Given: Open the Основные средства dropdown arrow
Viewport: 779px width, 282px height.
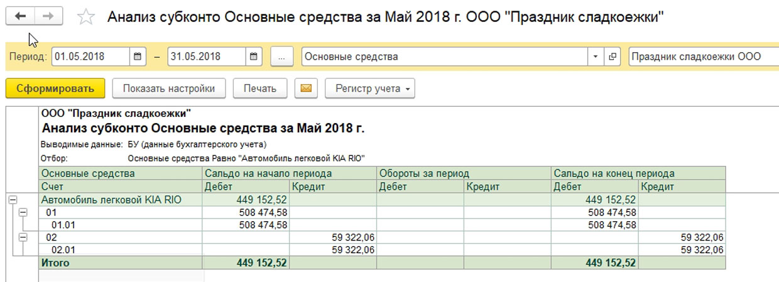Looking at the screenshot, I should (596, 56).
